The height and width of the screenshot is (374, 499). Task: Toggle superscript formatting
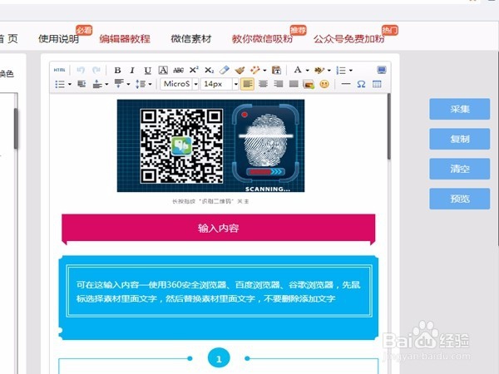click(x=194, y=70)
